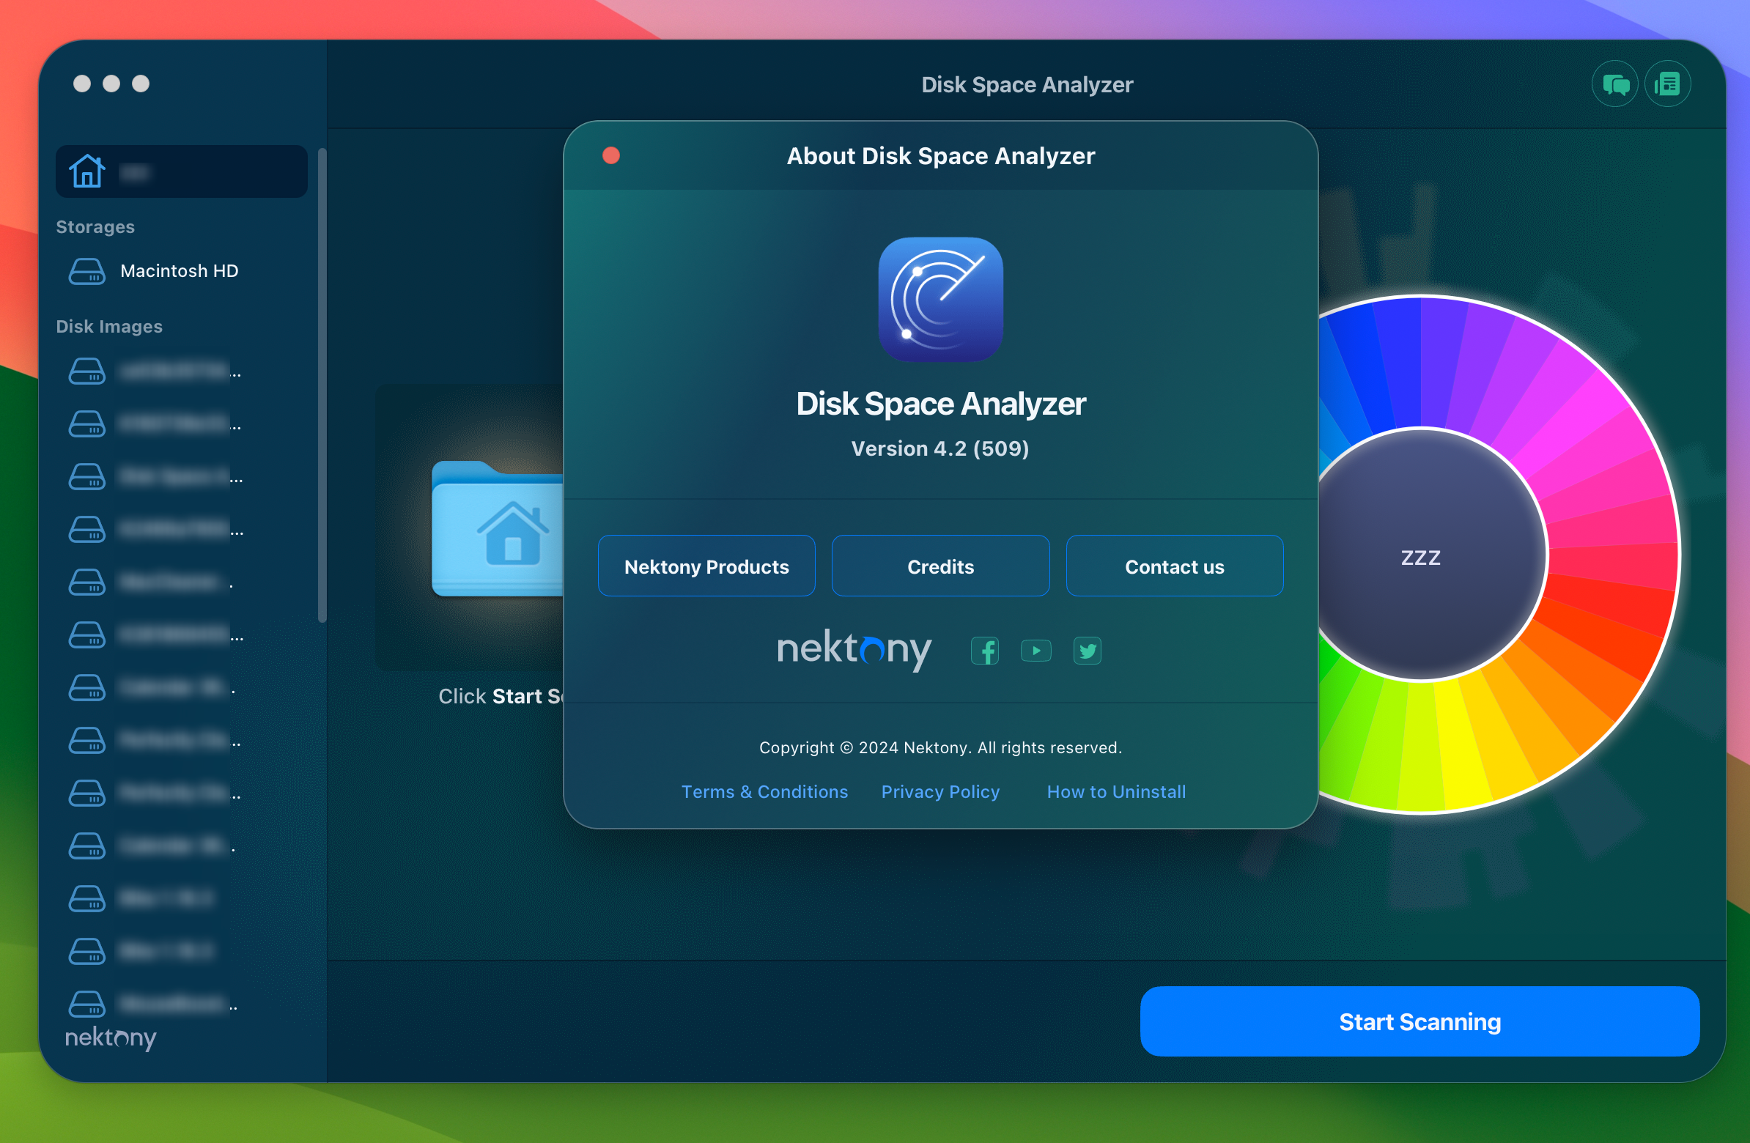Image resolution: width=1750 pixels, height=1143 pixels.
Task: Close the About Disk Space Analyzer dialog
Action: tap(610, 155)
